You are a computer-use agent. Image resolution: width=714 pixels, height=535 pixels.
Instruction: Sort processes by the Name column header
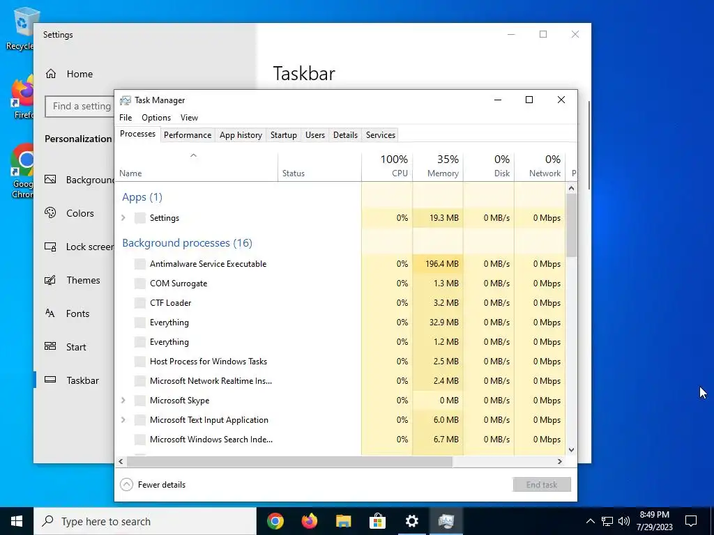tap(196, 166)
